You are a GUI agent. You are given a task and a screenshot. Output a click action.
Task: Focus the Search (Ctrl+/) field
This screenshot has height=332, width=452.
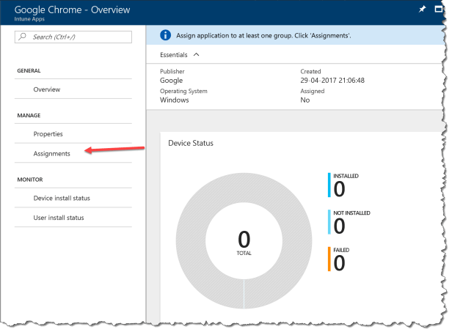pos(73,37)
